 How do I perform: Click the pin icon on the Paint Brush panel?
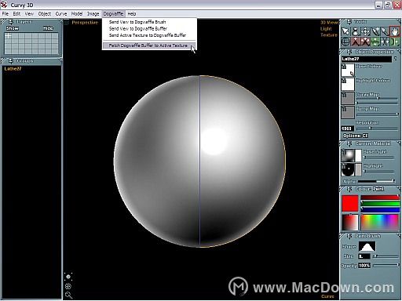(x=349, y=236)
